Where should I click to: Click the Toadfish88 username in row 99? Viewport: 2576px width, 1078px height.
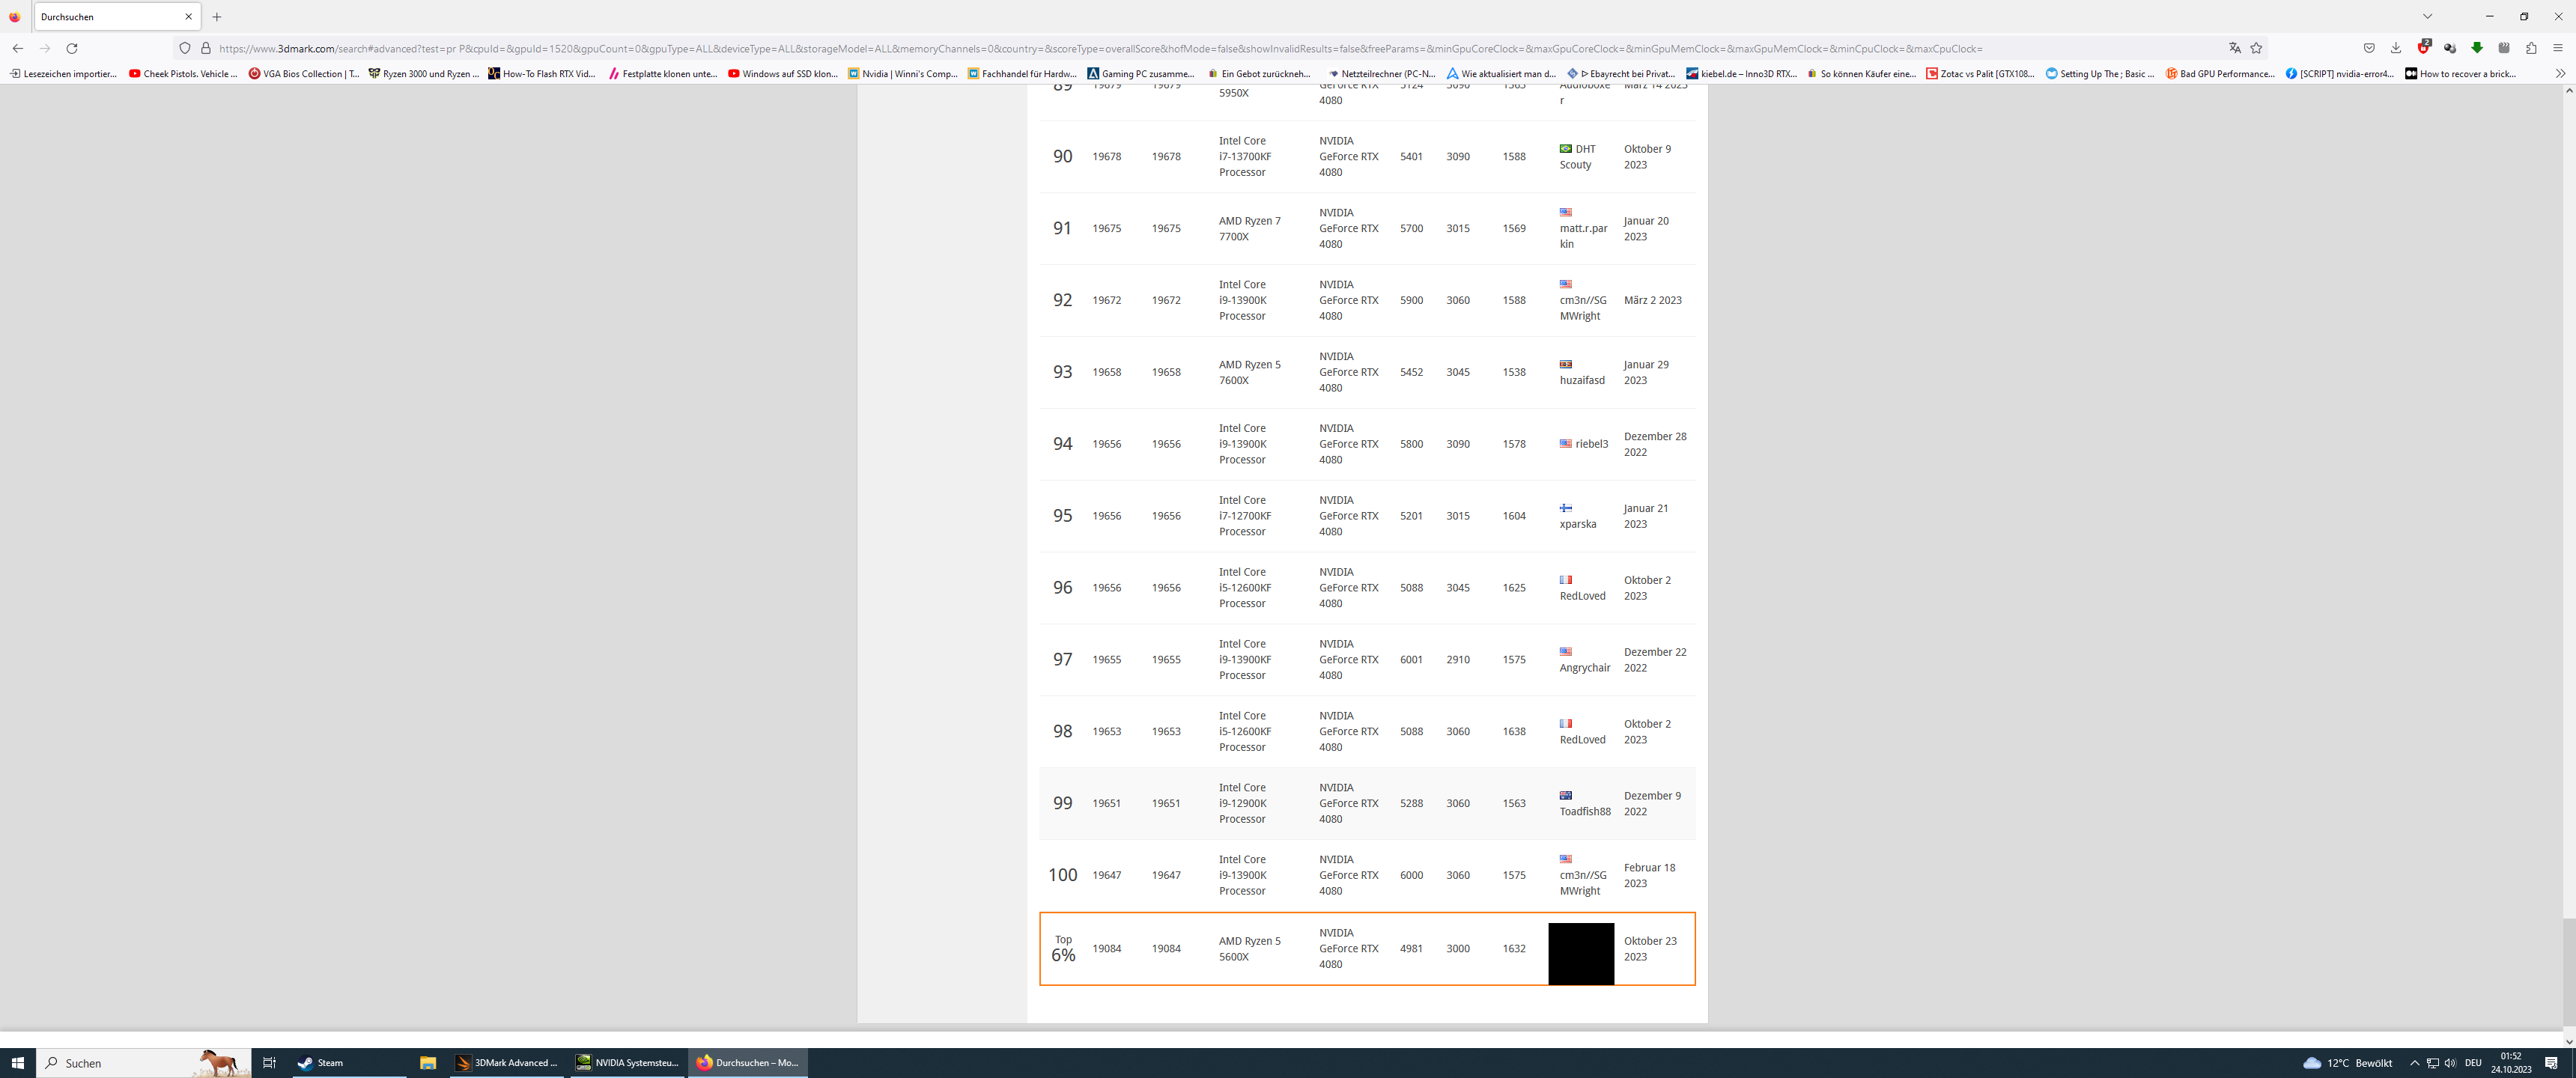pos(1585,811)
